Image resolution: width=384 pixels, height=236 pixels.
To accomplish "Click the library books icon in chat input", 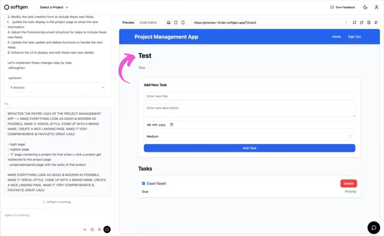I will 85,229.
